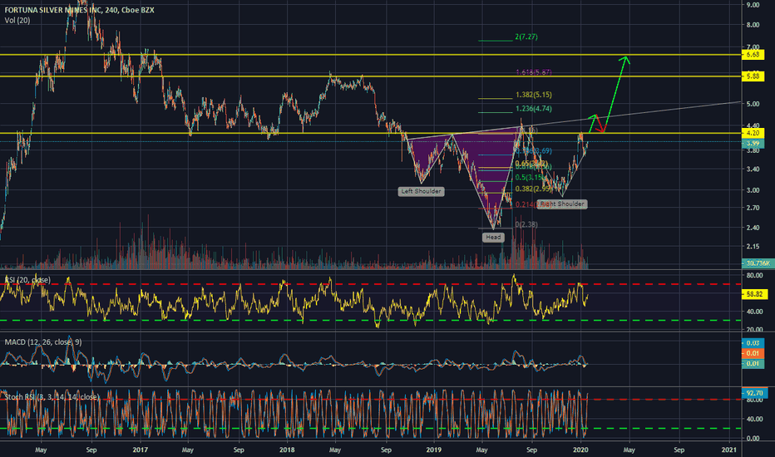This screenshot has width=775, height=457.
Task: Click 20.00 on the RSI scale
Action: [754, 330]
